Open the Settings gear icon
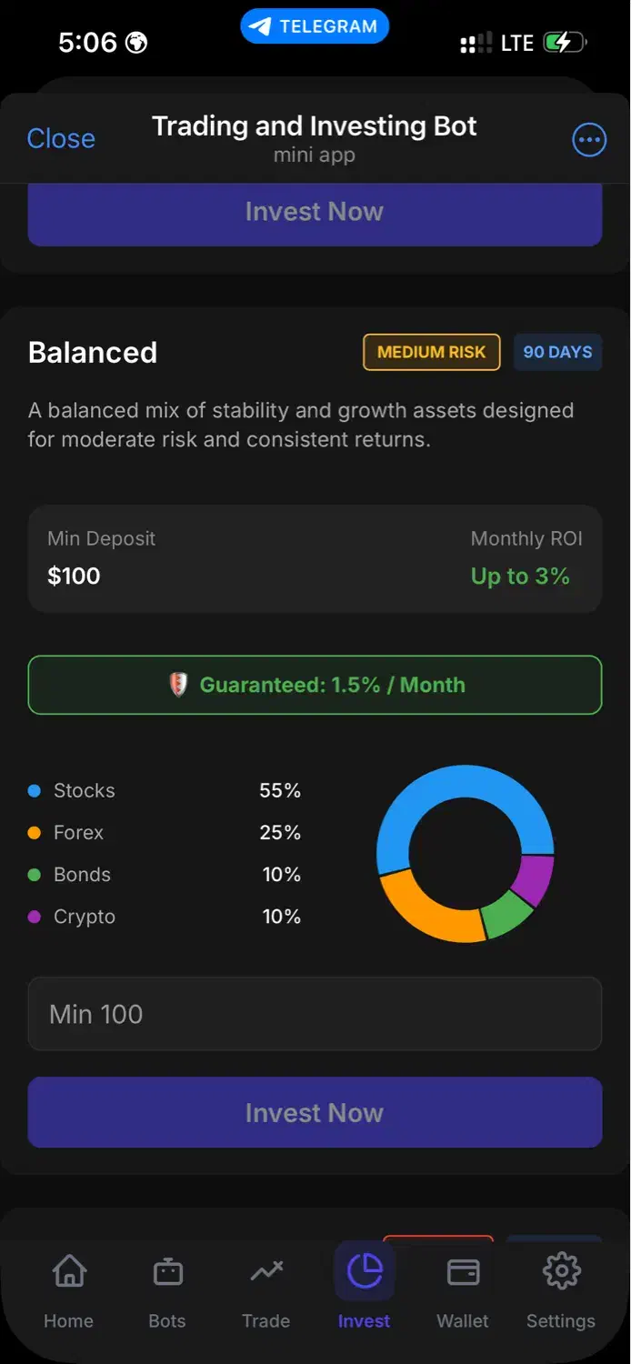 pyautogui.click(x=561, y=1271)
